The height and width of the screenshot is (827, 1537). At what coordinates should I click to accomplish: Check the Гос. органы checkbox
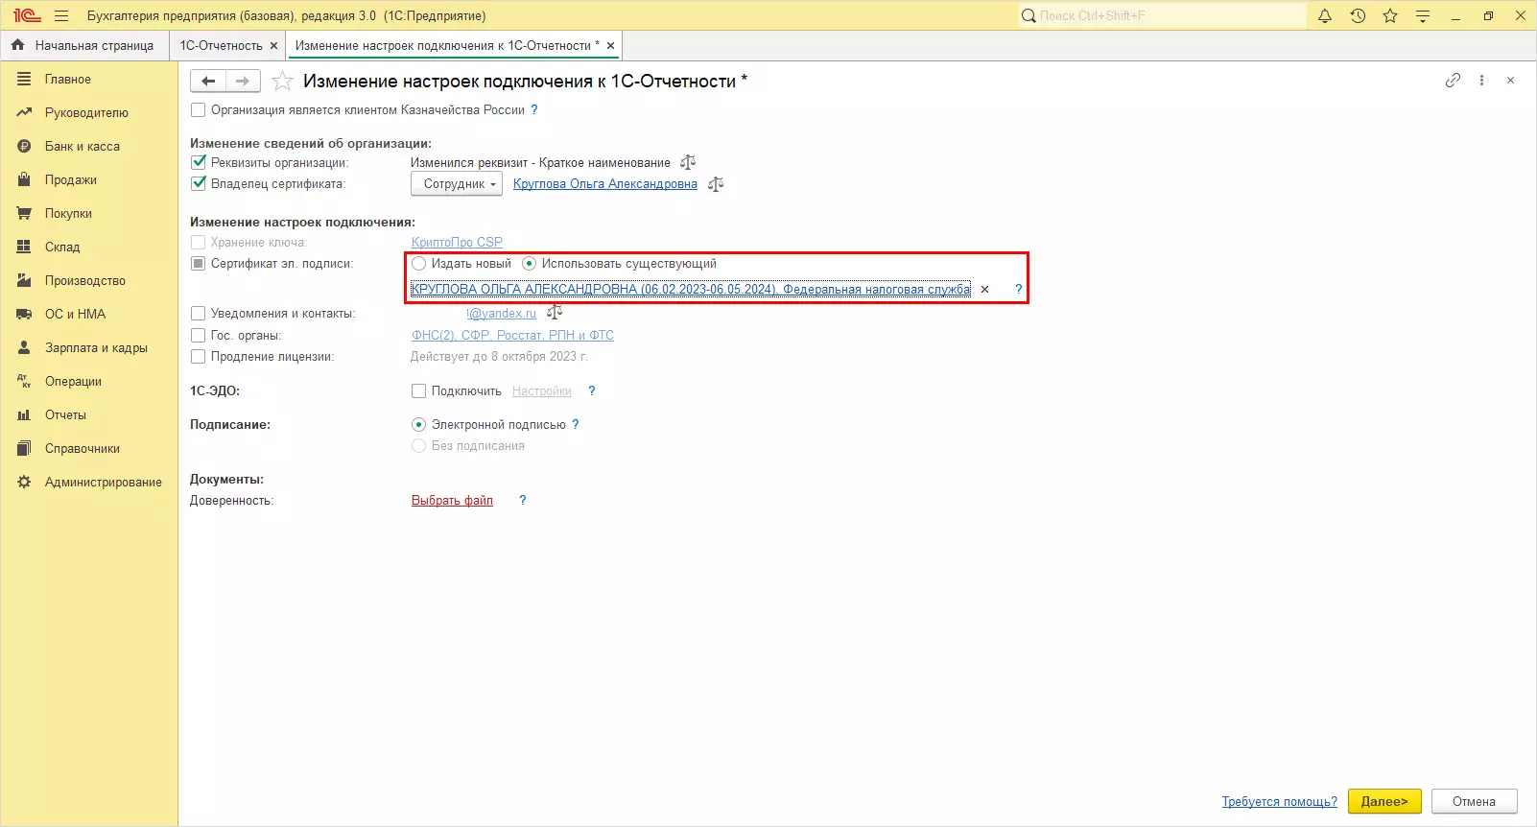[198, 335]
